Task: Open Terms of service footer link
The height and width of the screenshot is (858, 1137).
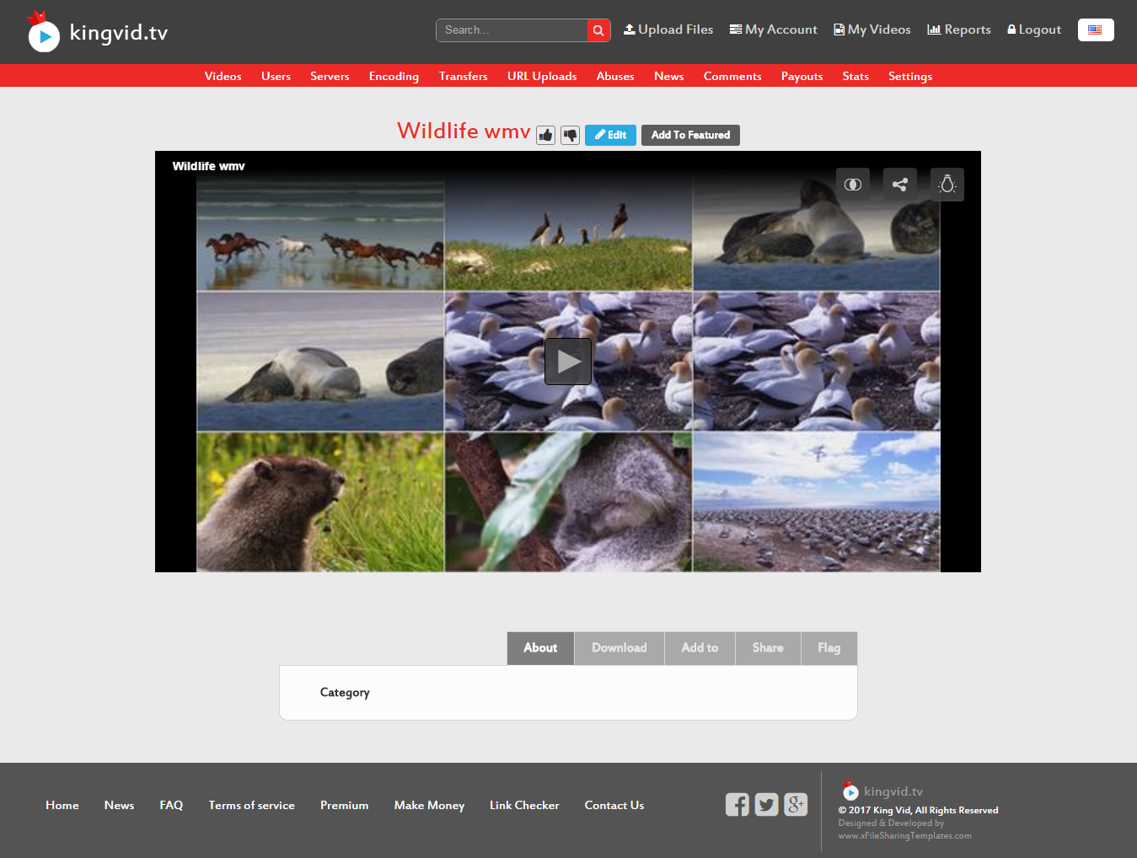Action: (x=252, y=805)
